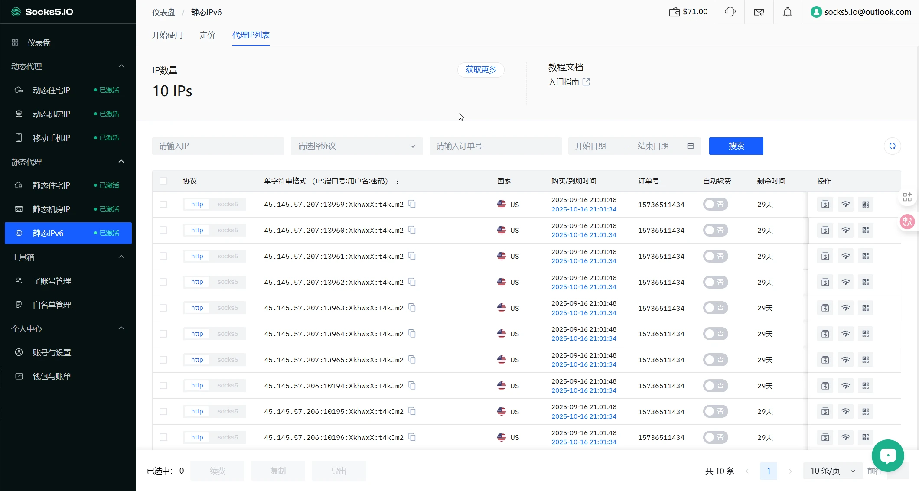Select all rows with header checkbox
Screen dimensions: 919x491
coord(163,181)
